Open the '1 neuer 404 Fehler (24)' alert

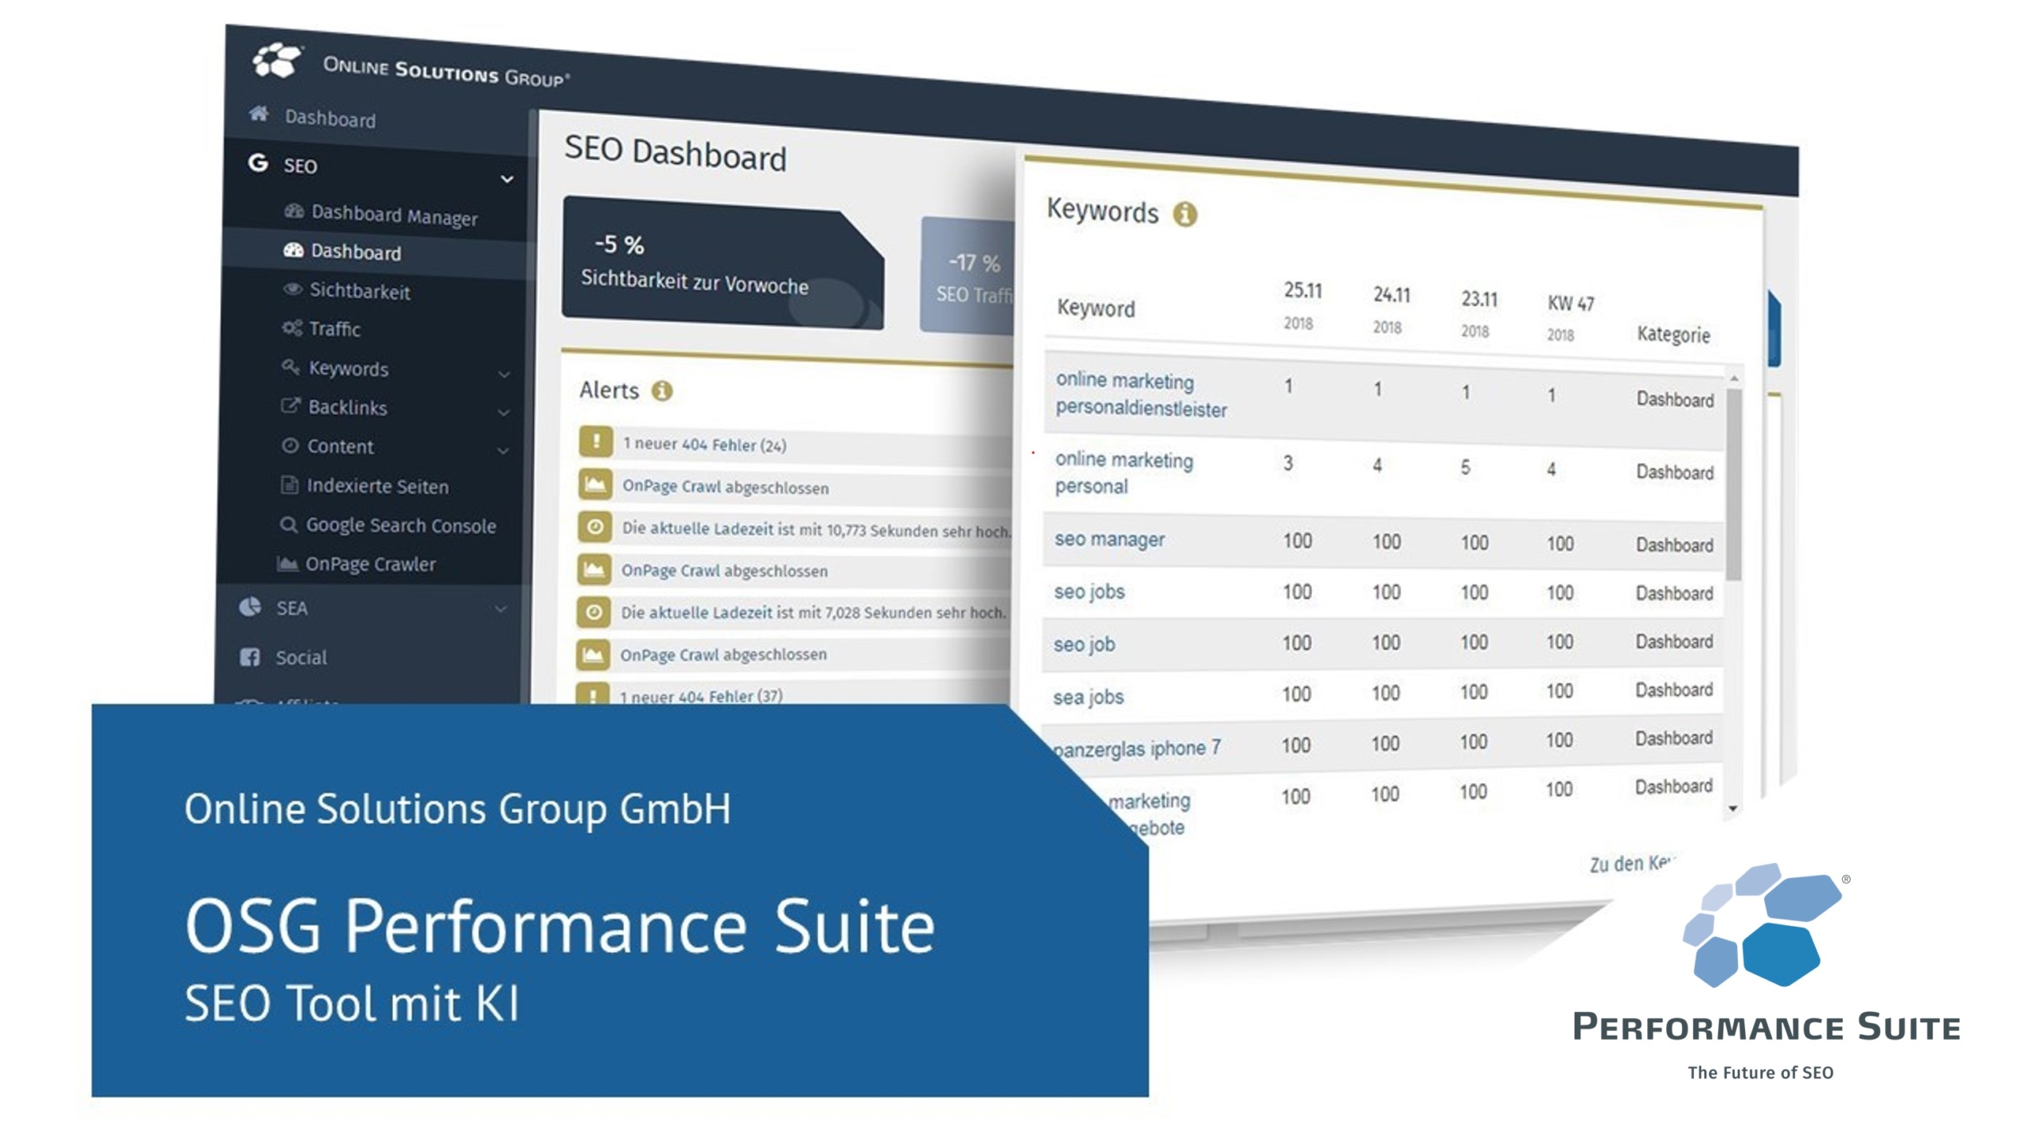[704, 444]
